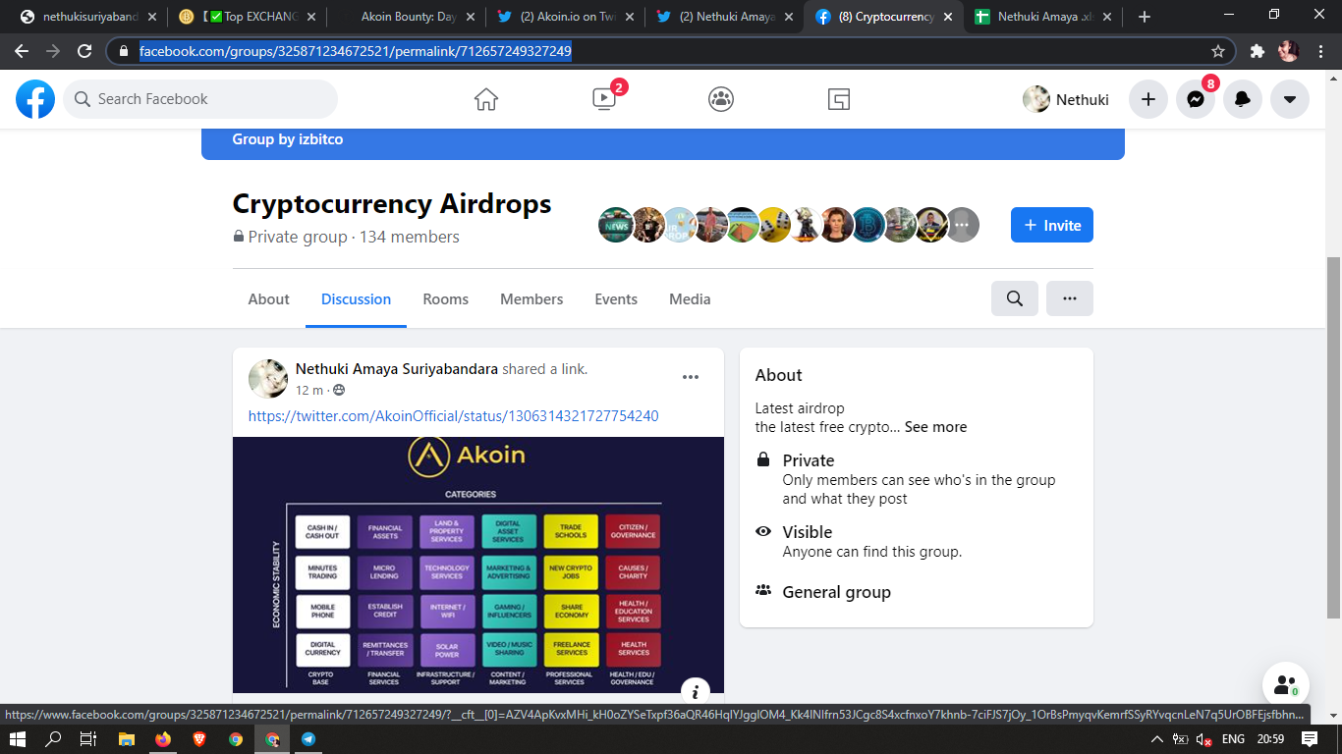Switch to the Top EXCHANG browser tab
This screenshot has width=1342, height=754.
click(248, 17)
